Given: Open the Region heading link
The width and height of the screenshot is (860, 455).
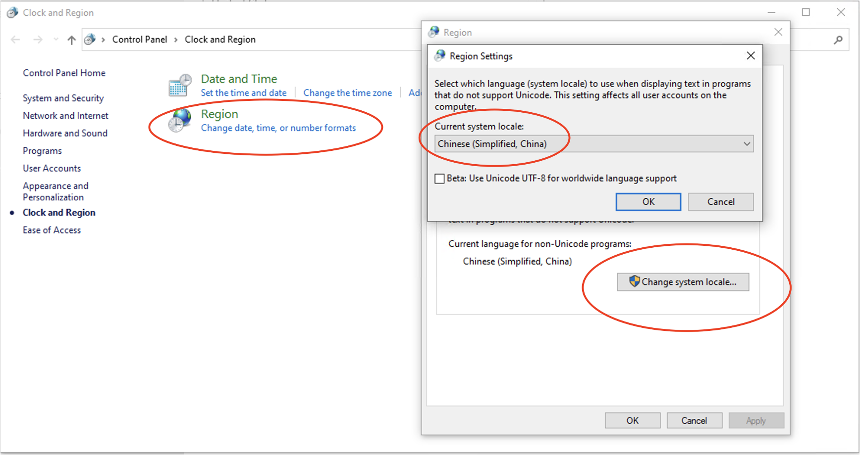Looking at the screenshot, I should tap(219, 114).
